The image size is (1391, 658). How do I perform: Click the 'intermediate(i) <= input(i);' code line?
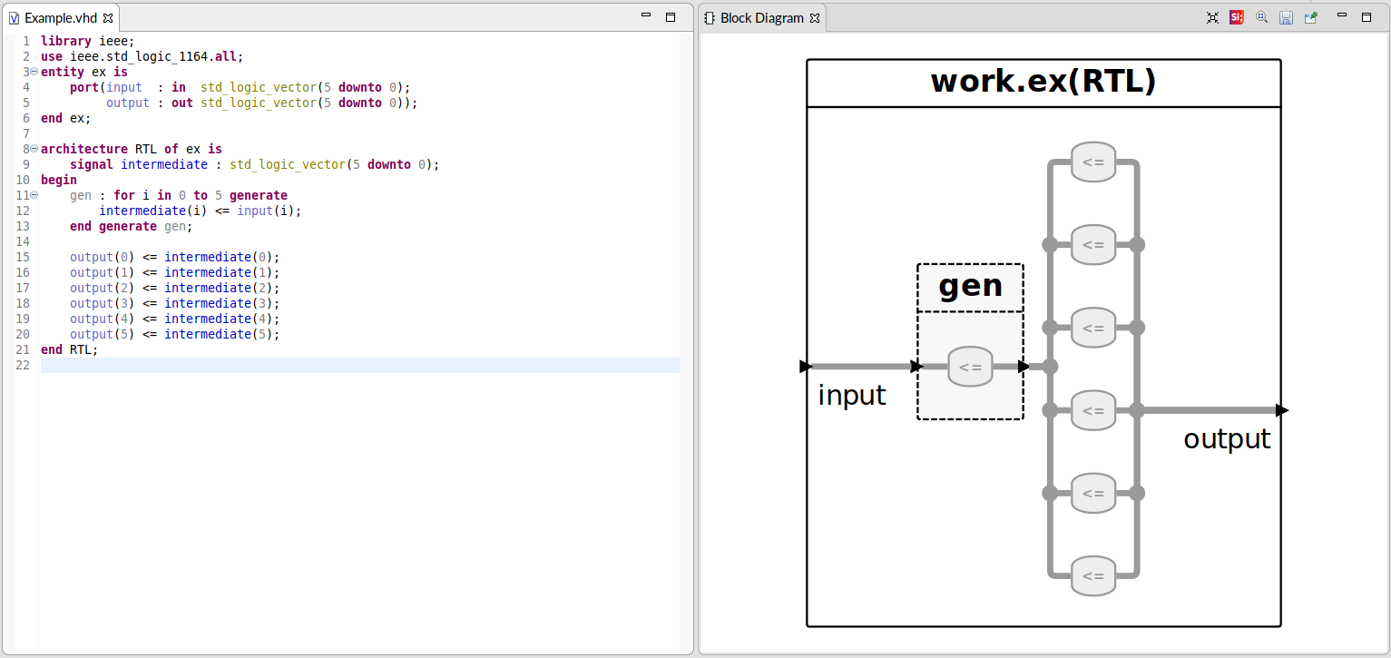pos(201,211)
